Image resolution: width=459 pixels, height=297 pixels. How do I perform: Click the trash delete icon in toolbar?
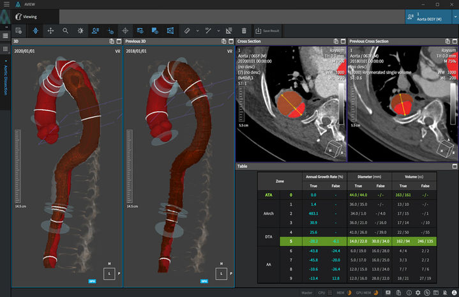244,31
